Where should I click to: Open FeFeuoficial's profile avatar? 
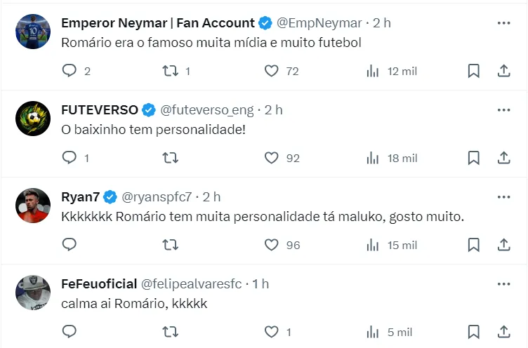pyautogui.click(x=33, y=293)
